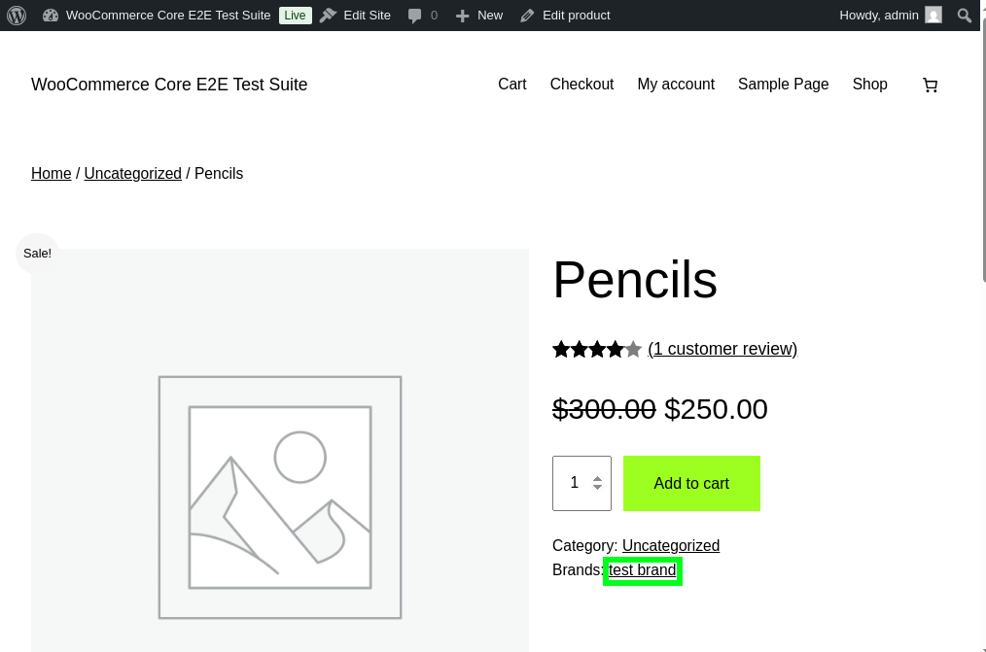Image resolution: width=986 pixels, height=652 pixels.
Task: Click the admin user avatar
Action: coord(933,16)
